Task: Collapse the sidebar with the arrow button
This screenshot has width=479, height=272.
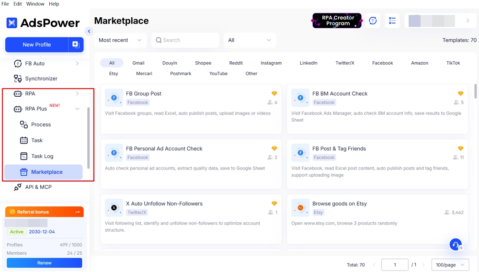Action: tap(89, 31)
